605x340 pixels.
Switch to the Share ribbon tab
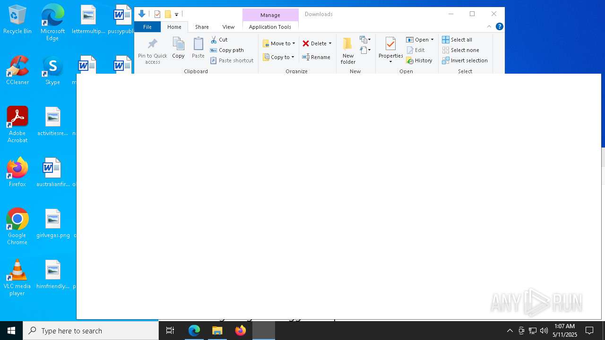(202, 27)
